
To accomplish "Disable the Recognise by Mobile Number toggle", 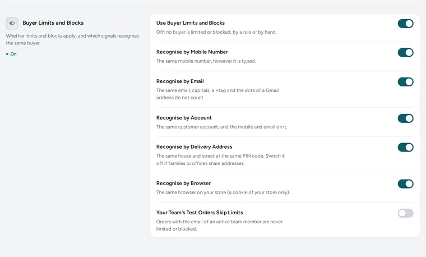I will pyautogui.click(x=406, y=53).
